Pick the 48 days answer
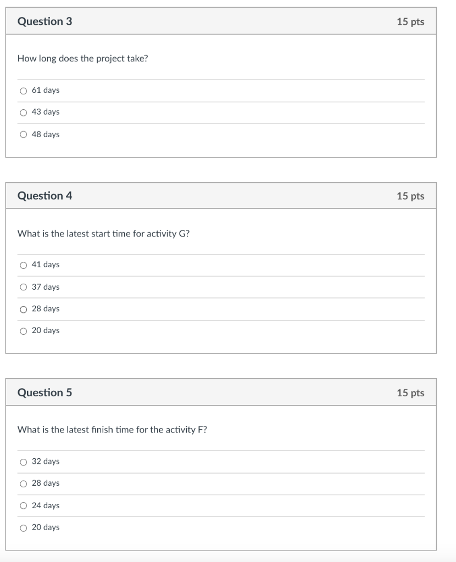 (23, 134)
